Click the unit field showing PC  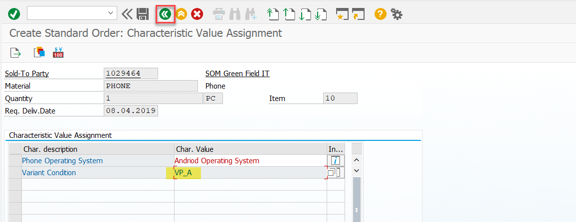click(213, 99)
